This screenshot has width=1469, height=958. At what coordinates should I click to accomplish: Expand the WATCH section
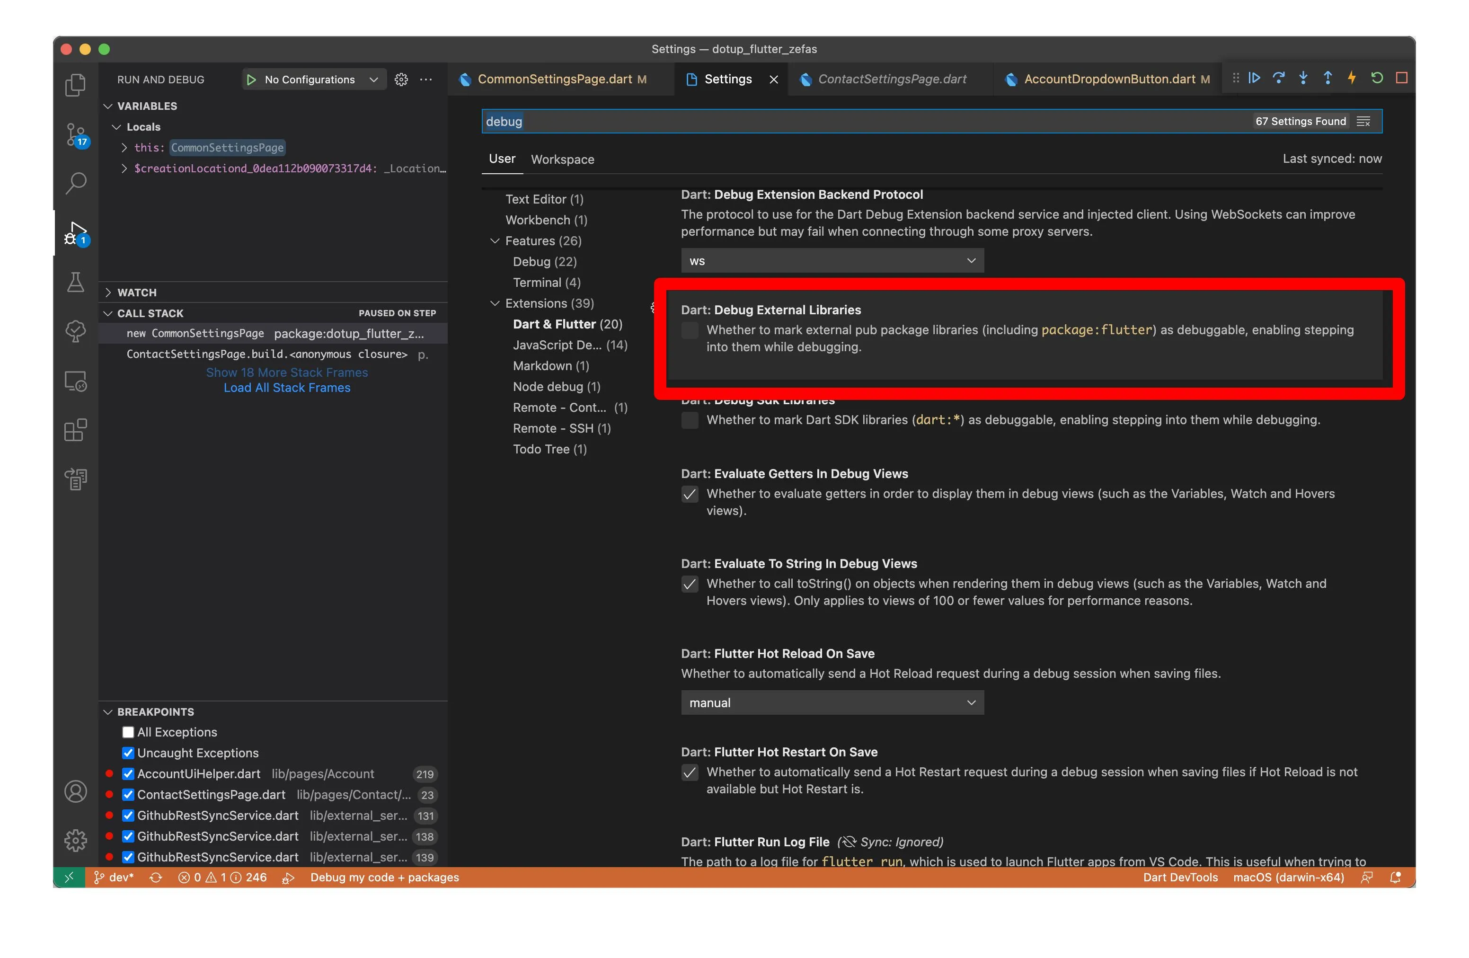pos(137,293)
